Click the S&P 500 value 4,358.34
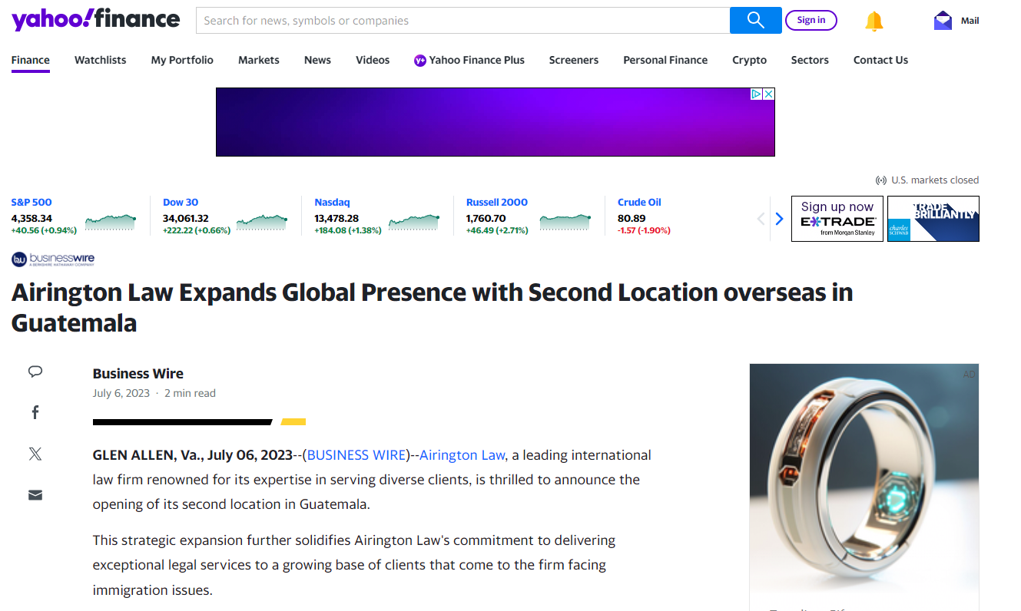 [31, 219]
